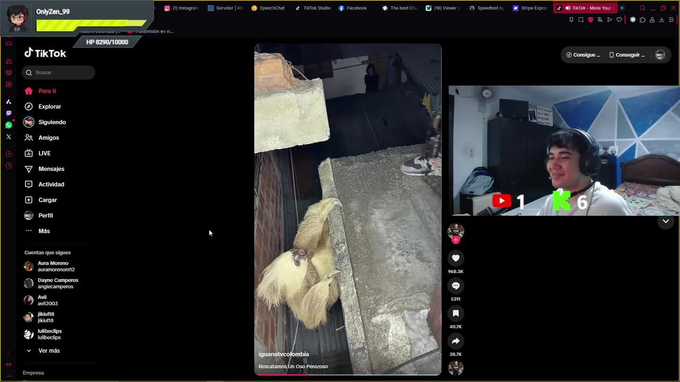Click the snapshot icon in browser toolbar
This screenshot has height=382, width=680.
click(x=581, y=20)
